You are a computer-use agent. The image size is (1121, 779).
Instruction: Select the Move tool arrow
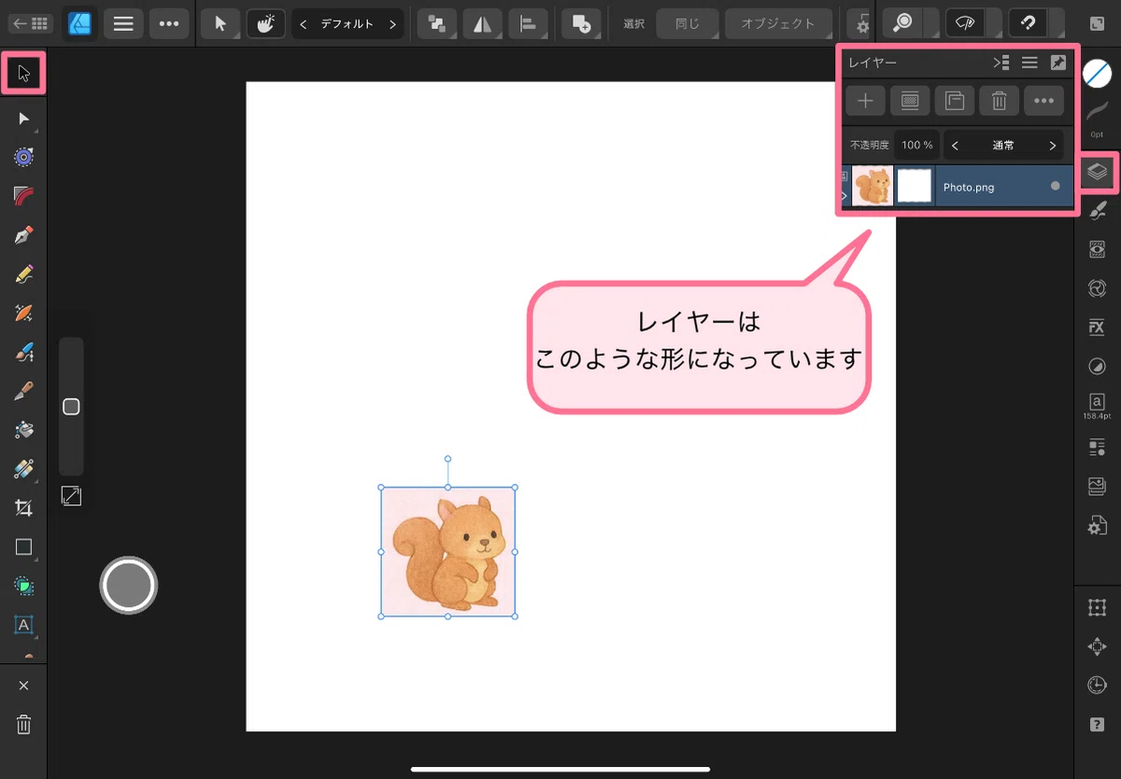click(24, 74)
